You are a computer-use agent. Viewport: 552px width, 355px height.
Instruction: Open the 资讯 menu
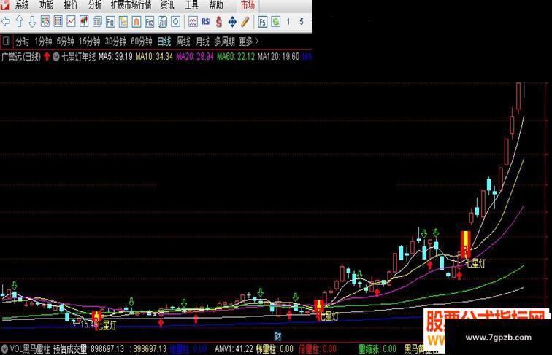tap(167, 5)
